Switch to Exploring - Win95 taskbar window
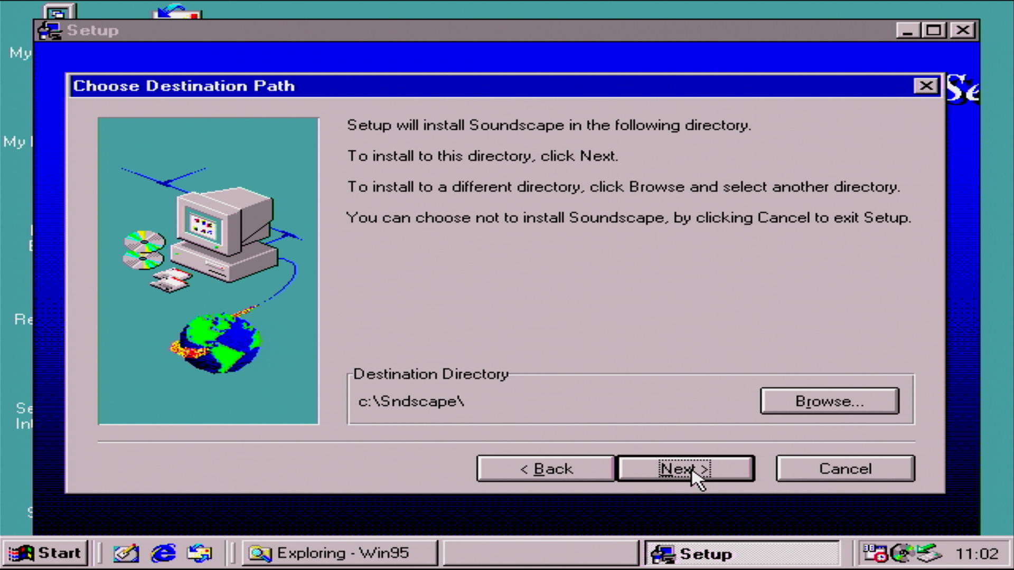Viewport: 1014px width, 570px height. pyautogui.click(x=340, y=553)
